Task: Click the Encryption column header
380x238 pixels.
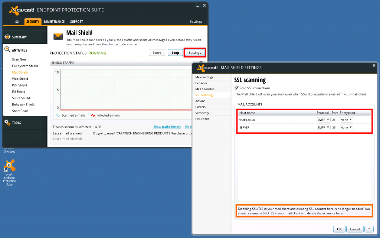Action: tap(347, 113)
